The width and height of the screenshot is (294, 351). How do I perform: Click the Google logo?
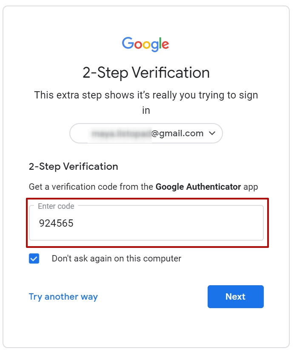(146, 44)
